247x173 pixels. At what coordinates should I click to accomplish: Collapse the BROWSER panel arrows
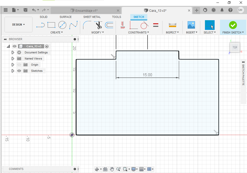5,39
